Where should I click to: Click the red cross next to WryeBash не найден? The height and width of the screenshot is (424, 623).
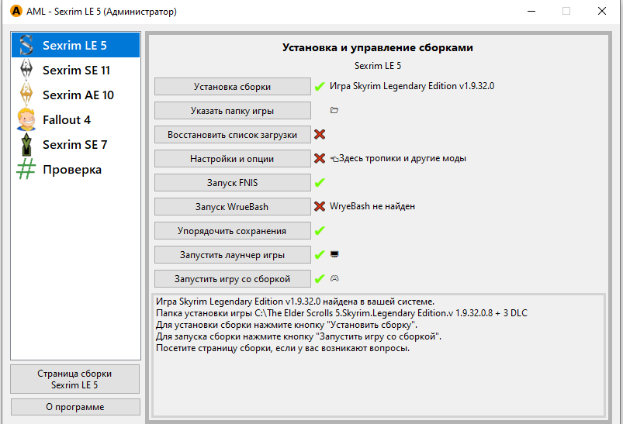click(x=319, y=206)
